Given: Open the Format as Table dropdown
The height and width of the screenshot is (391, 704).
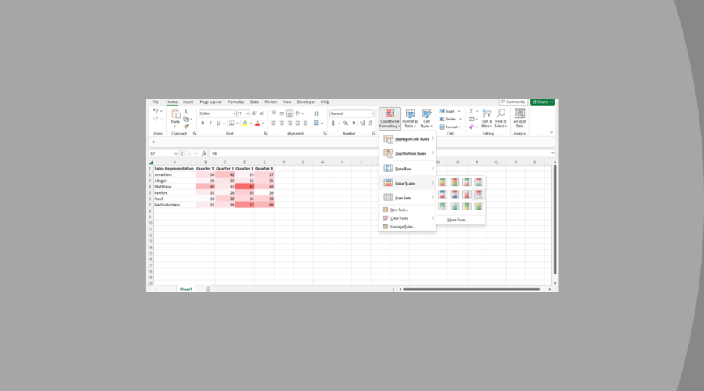Looking at the screenshot, I should [x=410, y=119].
